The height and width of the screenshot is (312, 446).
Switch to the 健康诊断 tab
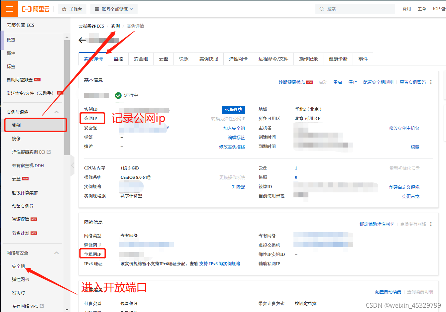(x=338, y=59)
